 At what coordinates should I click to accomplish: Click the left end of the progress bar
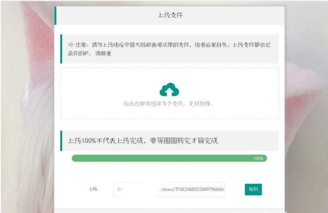(75, 158)
